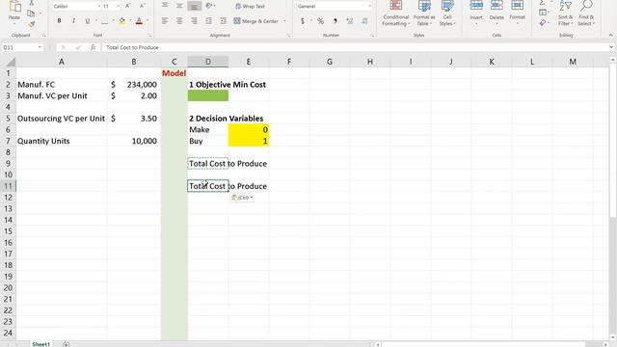Open the Name Box dropdown arrow

(40, 47)
